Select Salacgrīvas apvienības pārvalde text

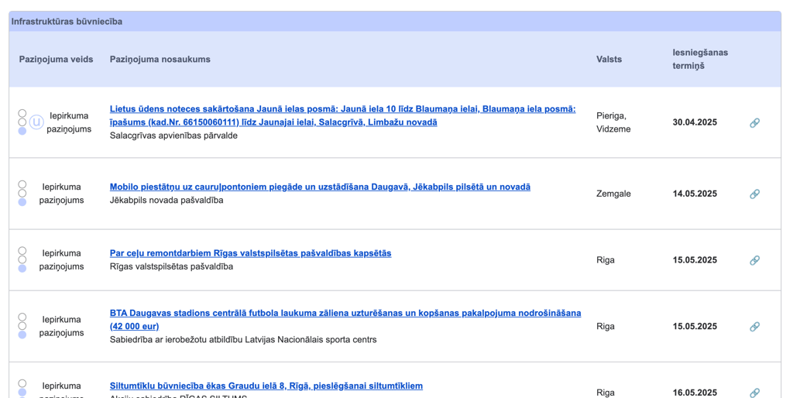click(173, 136)
